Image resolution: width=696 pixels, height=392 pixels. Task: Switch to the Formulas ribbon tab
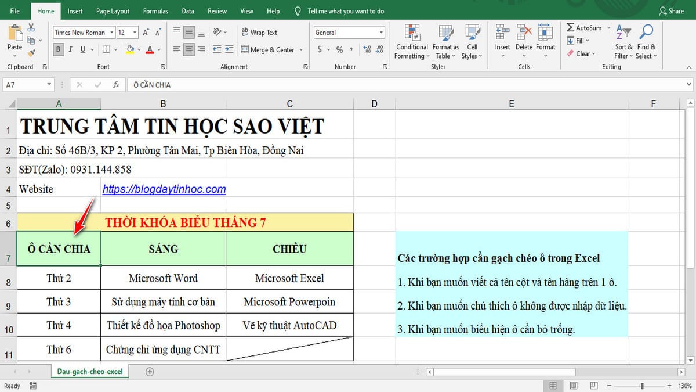point(155,10)
